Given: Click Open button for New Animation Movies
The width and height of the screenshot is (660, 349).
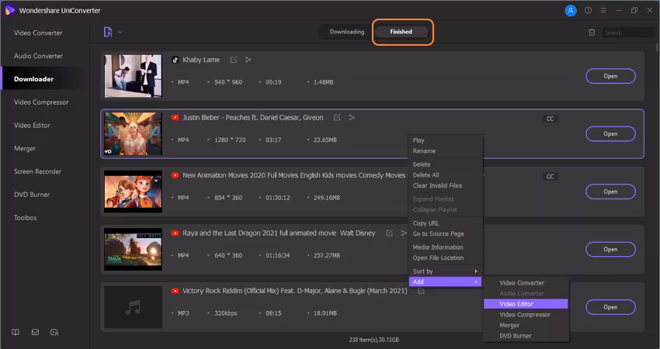Looking at the screenshot, I should (610, 192).
